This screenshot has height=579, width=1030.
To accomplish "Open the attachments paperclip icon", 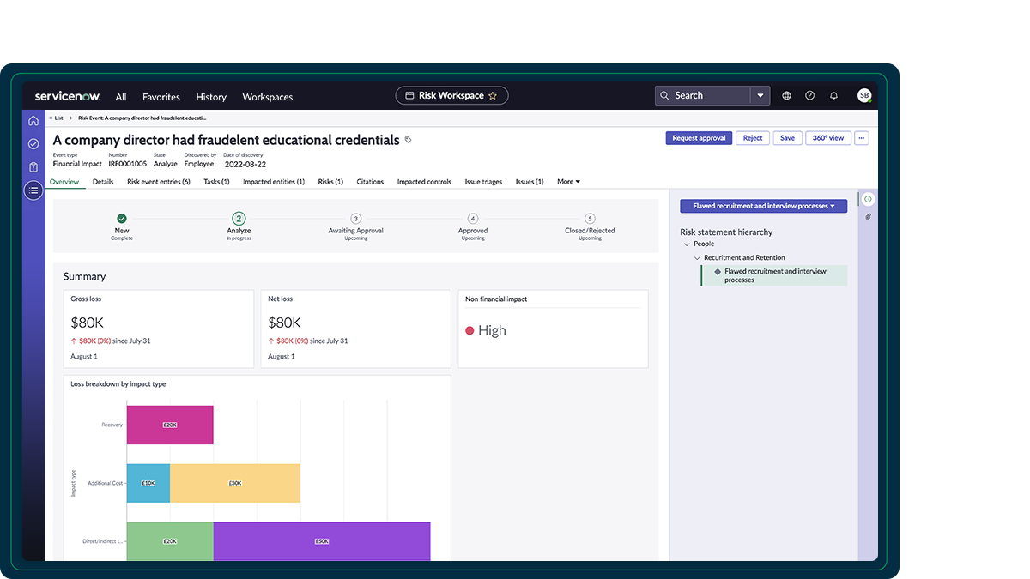I will point(868,217).
